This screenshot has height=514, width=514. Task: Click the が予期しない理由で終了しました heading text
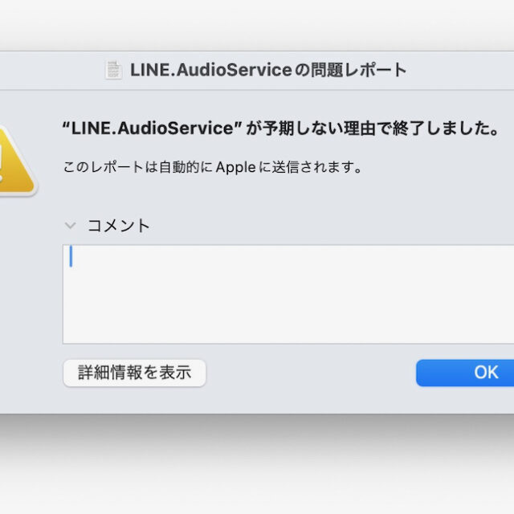372,128
